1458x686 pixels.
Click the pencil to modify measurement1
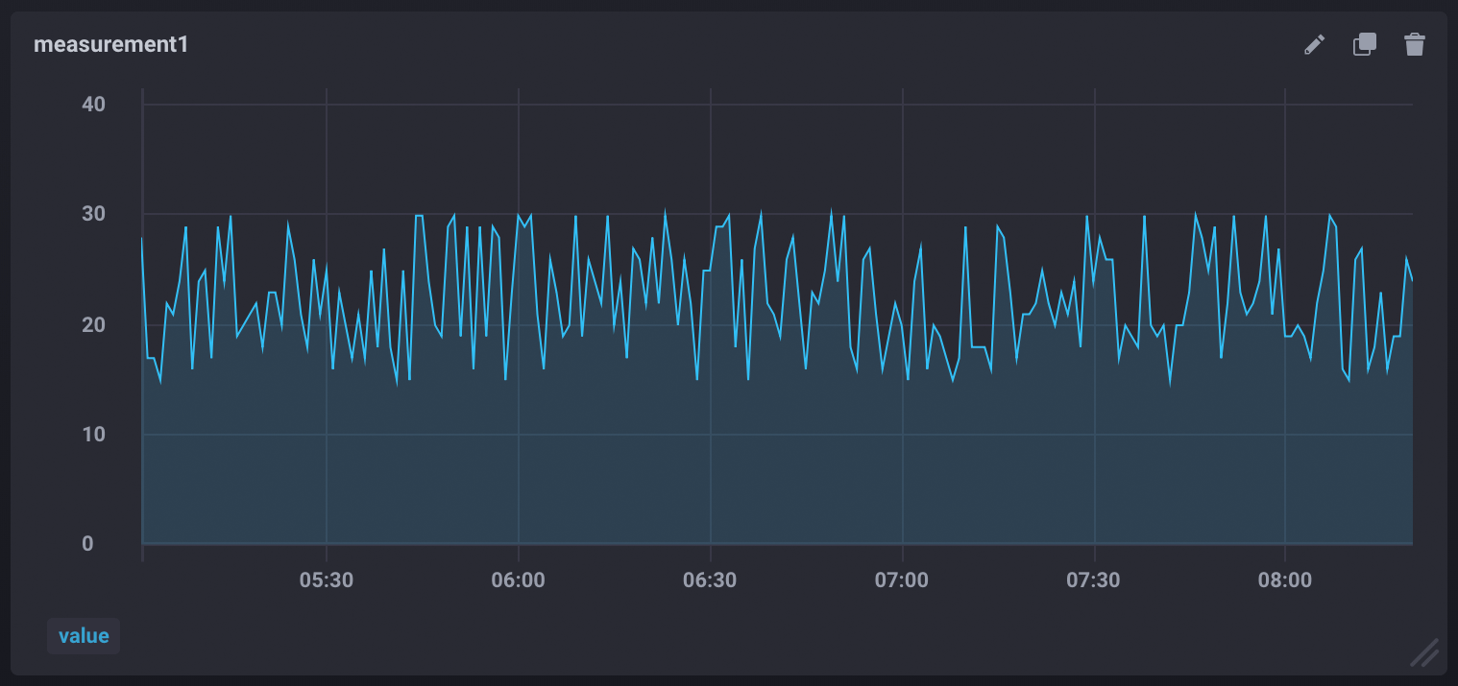tap(1315, 44)
